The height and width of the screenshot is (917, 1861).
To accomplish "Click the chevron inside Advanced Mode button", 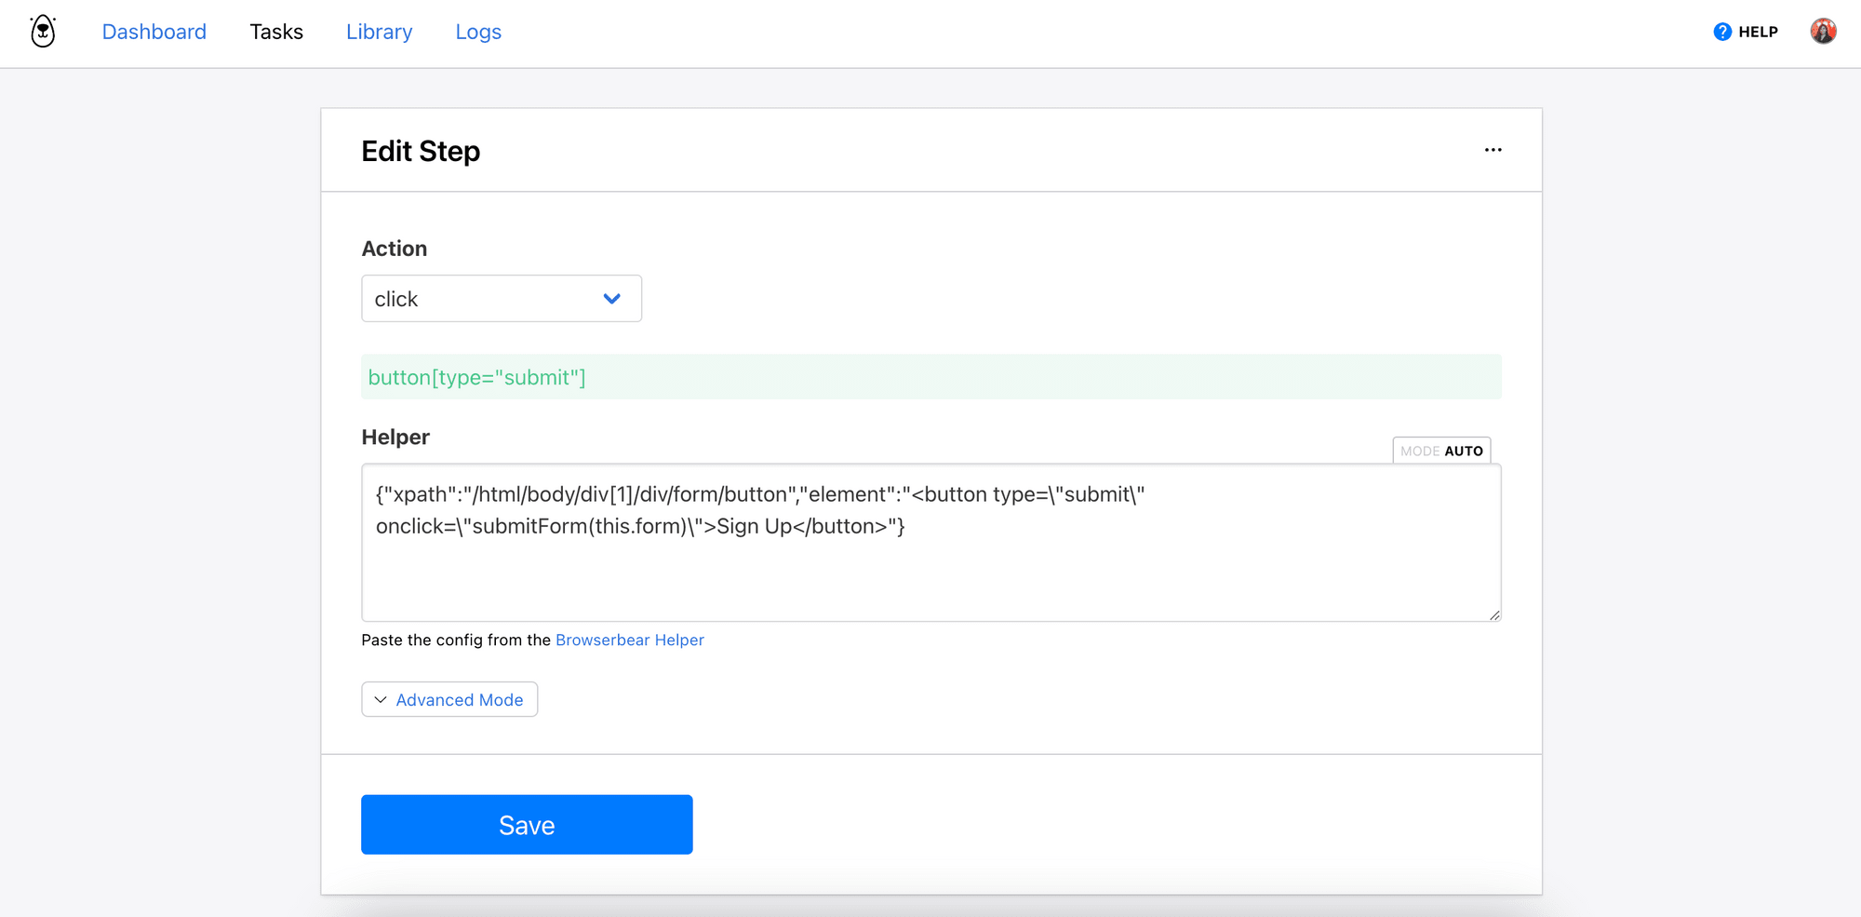I will point(381,699).
